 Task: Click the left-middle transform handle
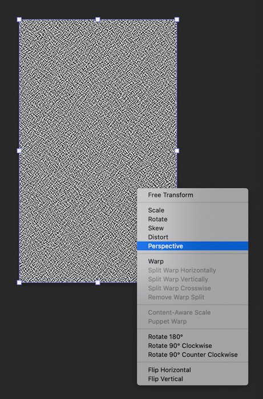(19, 150)
